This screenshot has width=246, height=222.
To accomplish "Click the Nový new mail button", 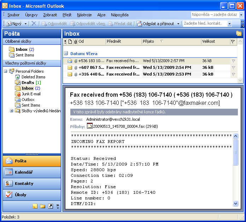I will (x=14, y=24).
